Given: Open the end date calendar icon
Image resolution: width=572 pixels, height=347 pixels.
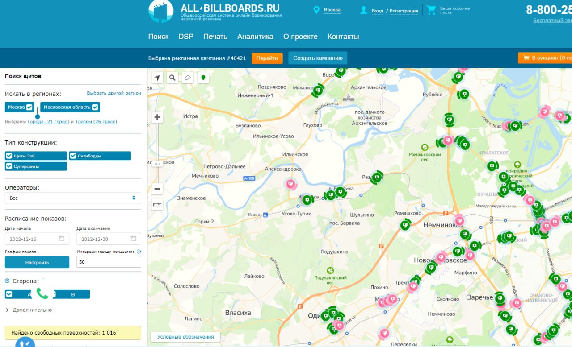Looking at the screenshot, I should [133, 239].
